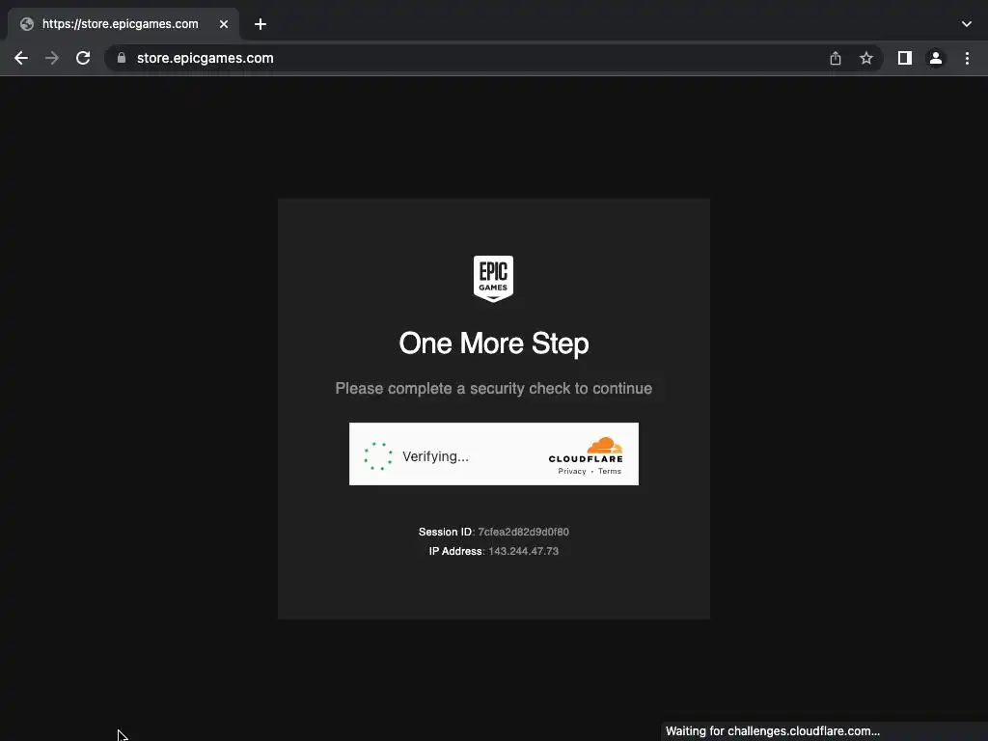The image size is (988, 741).
Task: Click the Verifying spinner indicator
Action: tap(378, 456)
